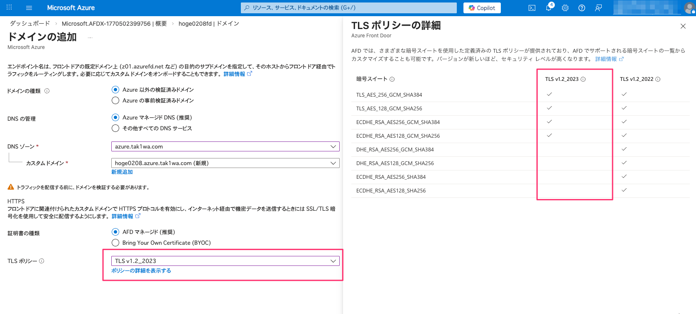Go to ダッシュボード breadcrumb
The image size is (696, 314).
(x=30, y=24)
